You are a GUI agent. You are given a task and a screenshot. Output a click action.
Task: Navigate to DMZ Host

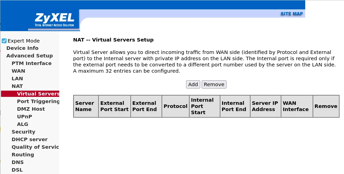point(31,109)
